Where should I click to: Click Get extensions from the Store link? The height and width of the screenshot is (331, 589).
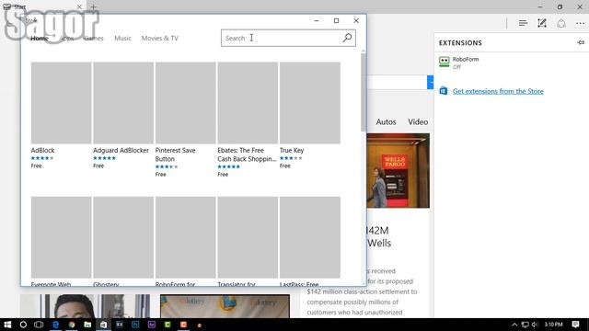pos(498,91)
